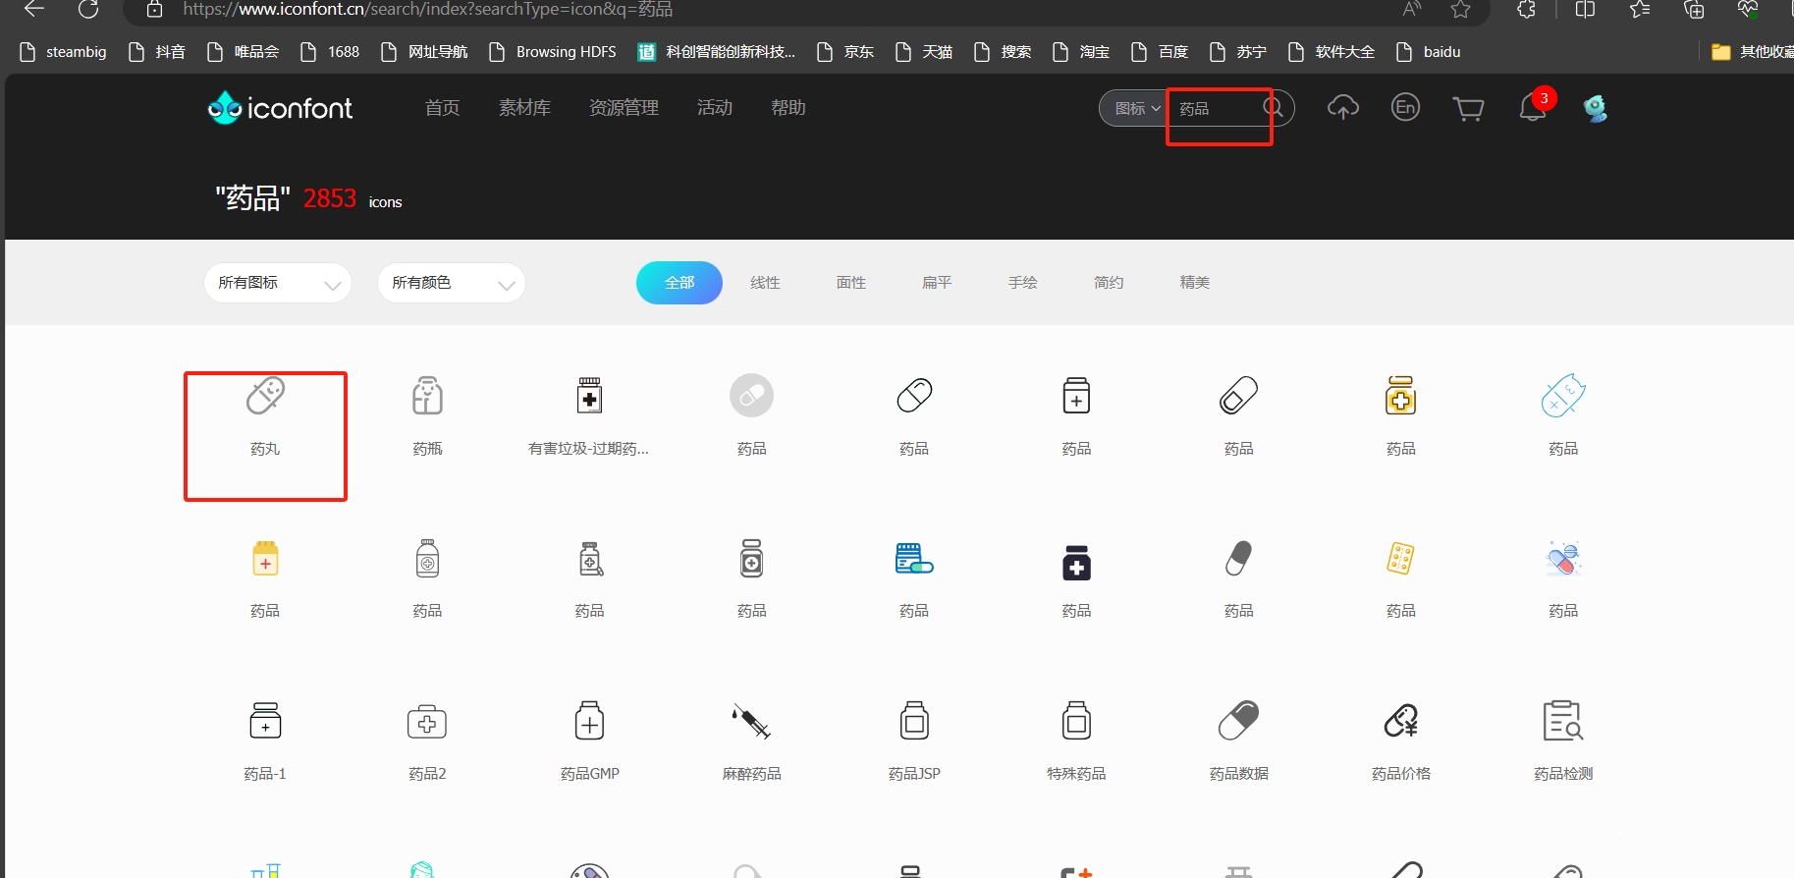Select the 药瓶 medicine bottle icon
This screenshot has width=1794, height=878.
(427, 396)
